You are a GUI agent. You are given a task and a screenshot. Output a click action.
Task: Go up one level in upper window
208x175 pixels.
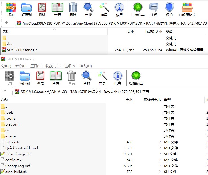(x=6, y=23)
